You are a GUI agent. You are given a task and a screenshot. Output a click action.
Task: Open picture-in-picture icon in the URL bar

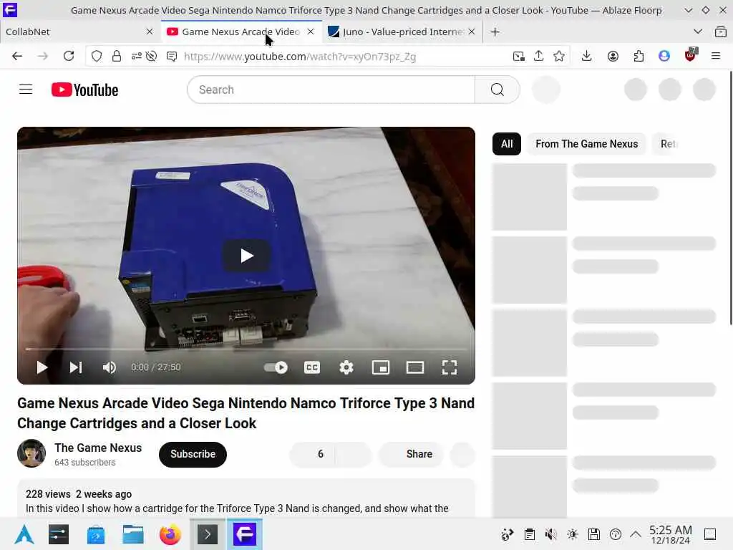click(518, 56)
